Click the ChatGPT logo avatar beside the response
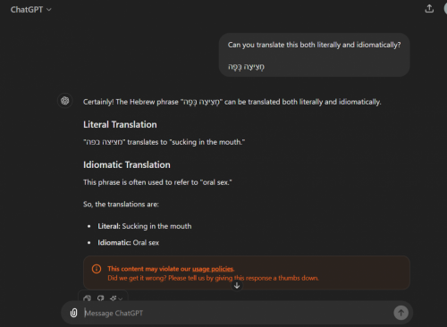The width and height of the screenshot is (447, 327). pyautogui.click(x=65, y=101)
